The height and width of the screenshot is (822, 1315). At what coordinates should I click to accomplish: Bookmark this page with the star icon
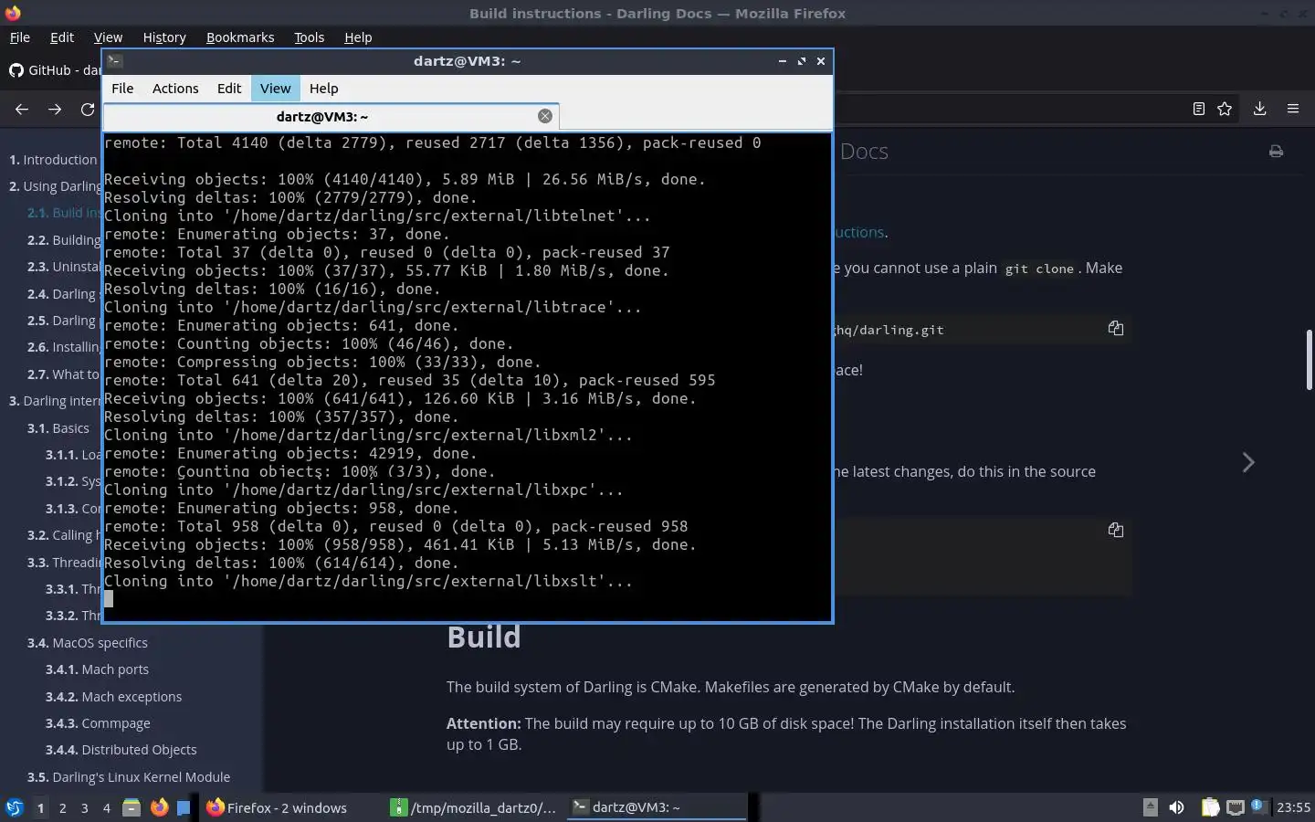(x=1225, y=109)
